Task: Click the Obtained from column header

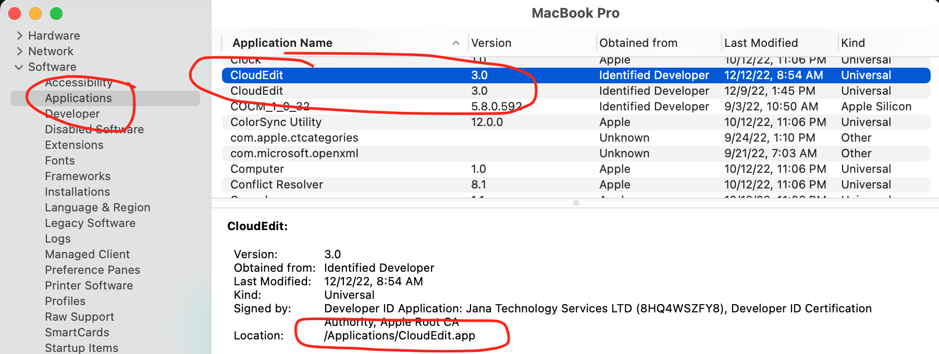Action: [x=638, y=43]
